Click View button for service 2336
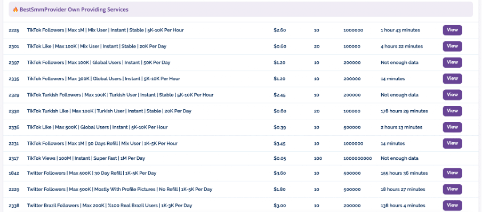The height and width of the screenshot is (212, 482). click(x=452, y=127)
